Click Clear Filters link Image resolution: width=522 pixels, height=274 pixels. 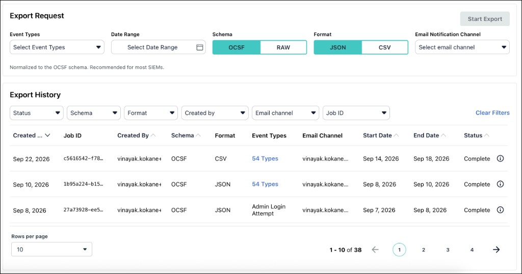click(x=492, y=113)
